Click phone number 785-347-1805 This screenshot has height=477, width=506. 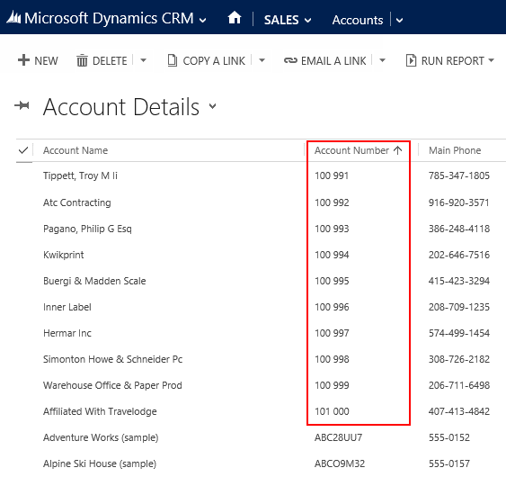[459, 175]
